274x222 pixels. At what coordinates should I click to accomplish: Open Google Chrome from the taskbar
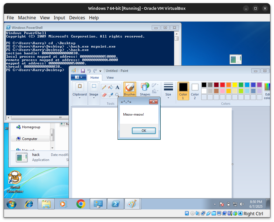point(81,204)
